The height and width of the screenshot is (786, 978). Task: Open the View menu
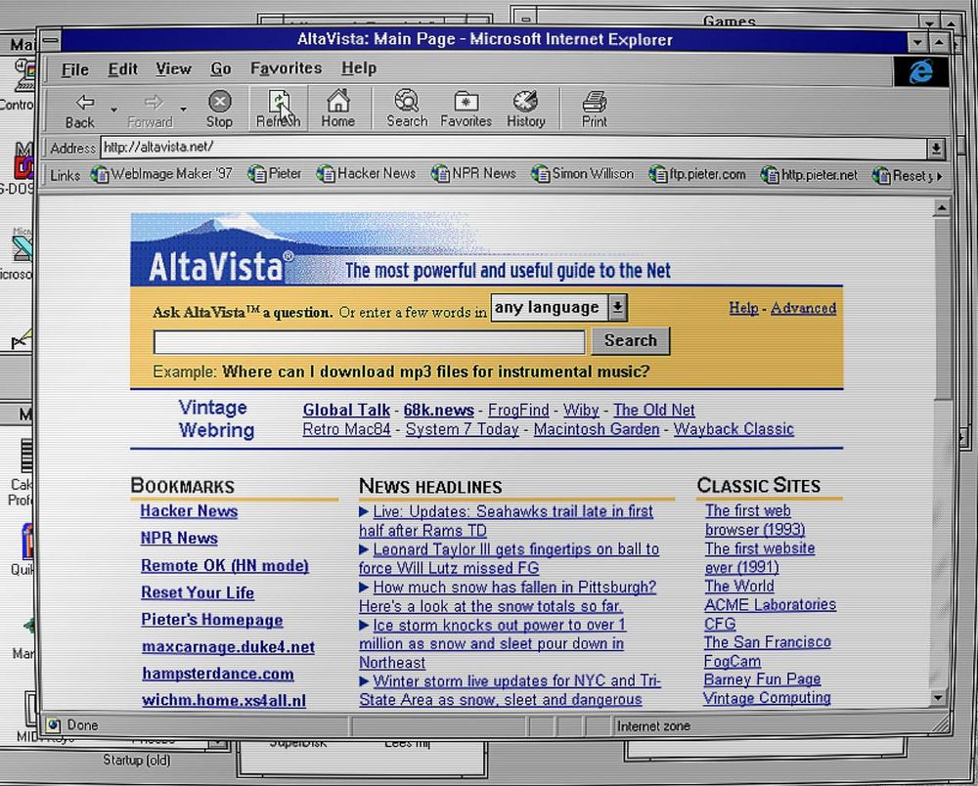point(173,68)
